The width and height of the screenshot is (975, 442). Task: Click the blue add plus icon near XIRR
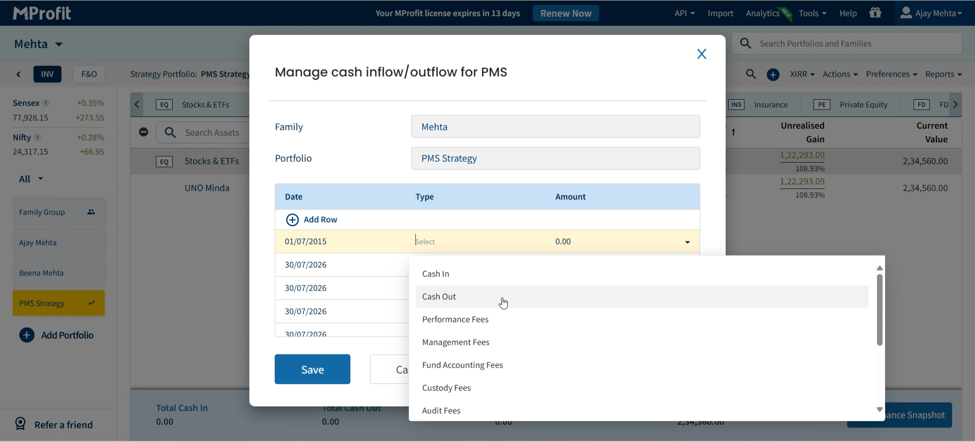pos(773,75)
